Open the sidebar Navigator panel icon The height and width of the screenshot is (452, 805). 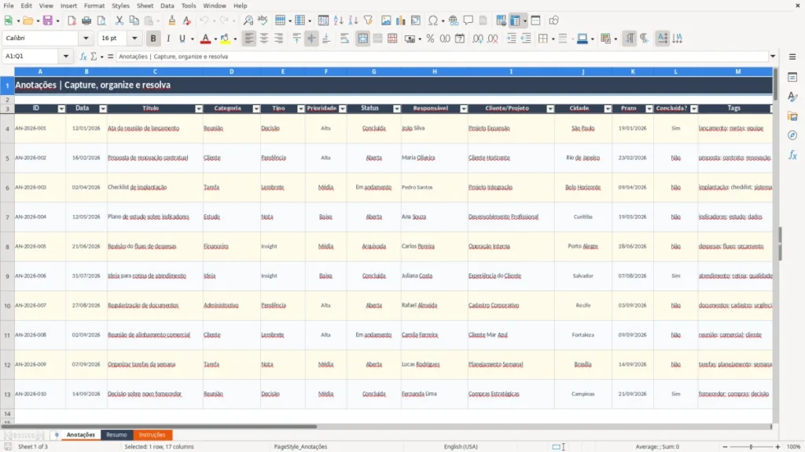pos(792,135)
